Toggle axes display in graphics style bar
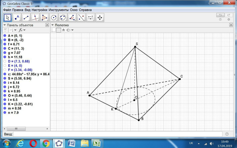The height and width of the screenshot is (148, 237). click(x=53, y=30)
